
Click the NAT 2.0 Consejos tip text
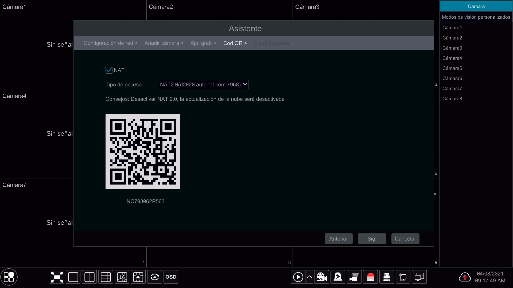click(x=195, y=99)
